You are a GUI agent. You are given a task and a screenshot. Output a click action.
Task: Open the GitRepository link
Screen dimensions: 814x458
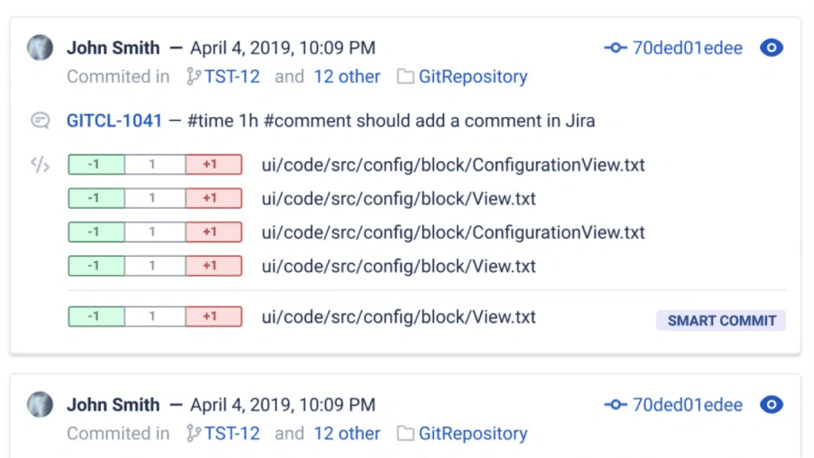pos(472,76)
